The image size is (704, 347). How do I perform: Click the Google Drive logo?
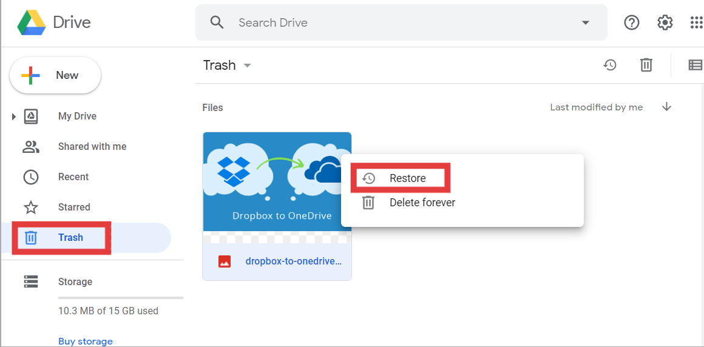click(32, 22)
